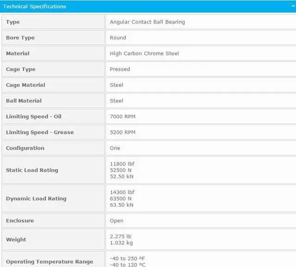Click the Ball Material label
296x267 pixels.
[x=24, y=101]
